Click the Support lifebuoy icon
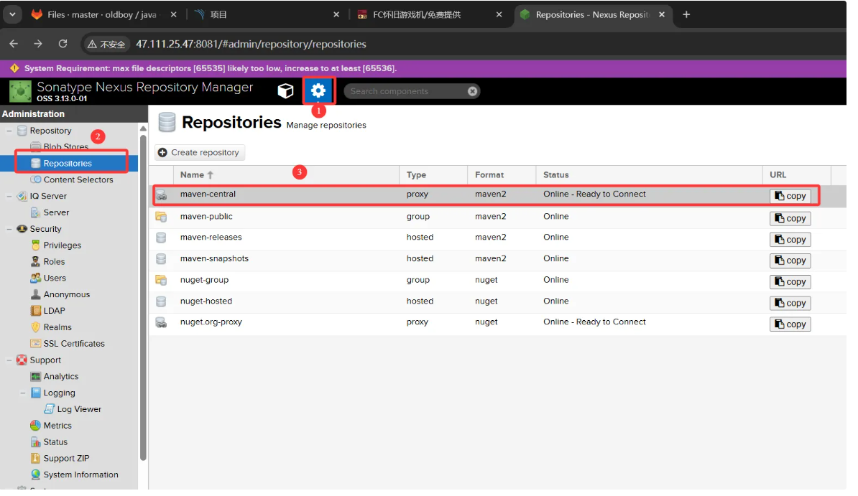 tap(22, 360)
